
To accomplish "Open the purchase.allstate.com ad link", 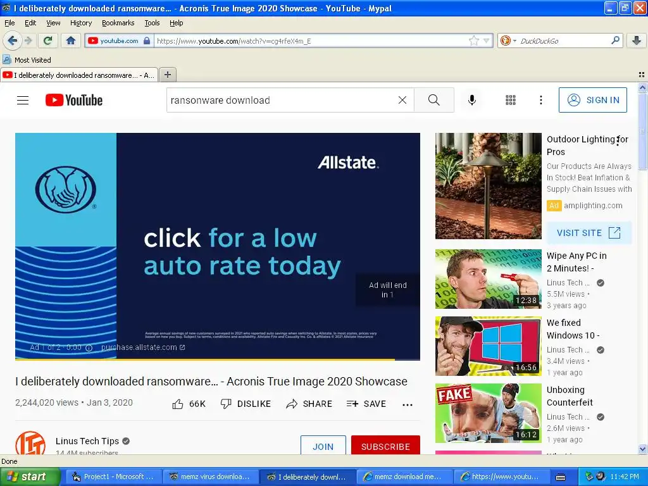I will click(143, 347).
